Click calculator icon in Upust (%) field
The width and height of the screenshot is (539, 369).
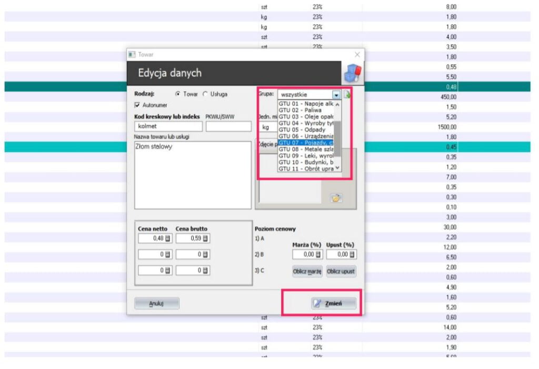[x=352, y=254]
